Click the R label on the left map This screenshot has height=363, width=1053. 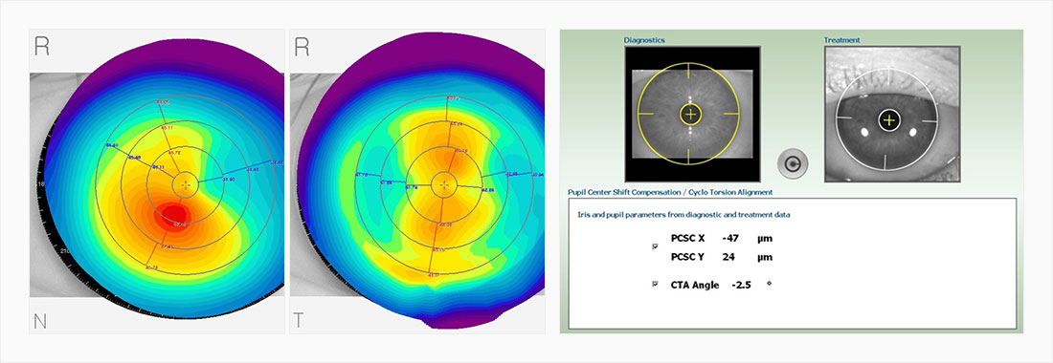tap(41, 46)
